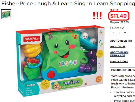Click the quantity input field
135x102 pixels.
[119, 33]
